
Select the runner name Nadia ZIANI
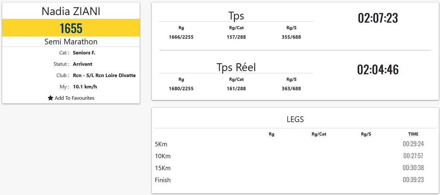pyautogui.click(x=71, y=12)
